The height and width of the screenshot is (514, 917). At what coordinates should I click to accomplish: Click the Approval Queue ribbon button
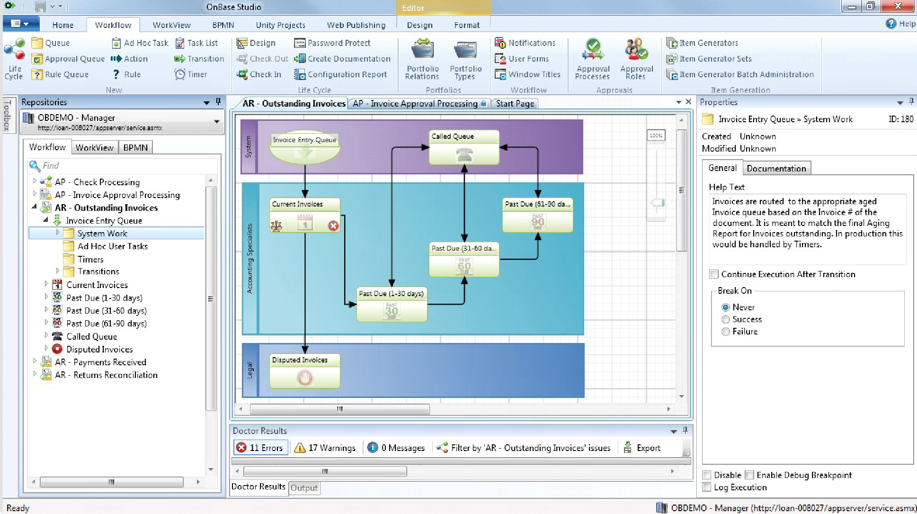click(x=68, y=59)
